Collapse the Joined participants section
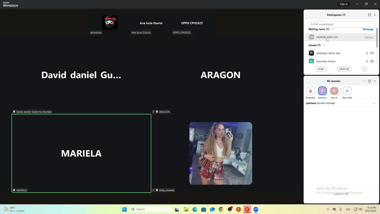 [x=324, y=45]
